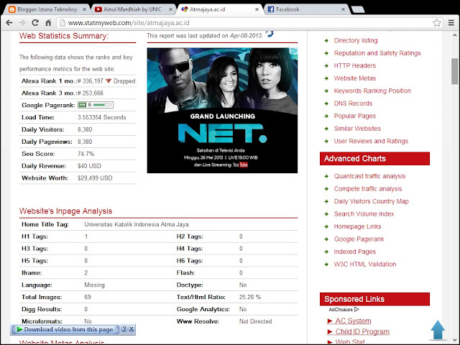
Task: Click the Language value Missing
Action: point(94,285)
